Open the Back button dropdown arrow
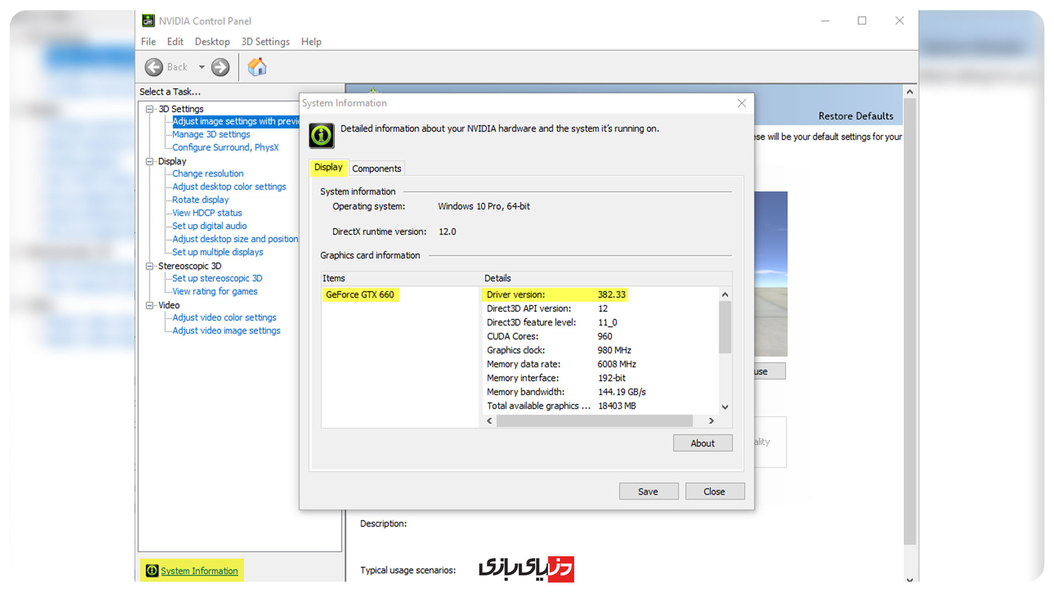 click(201, 66)
